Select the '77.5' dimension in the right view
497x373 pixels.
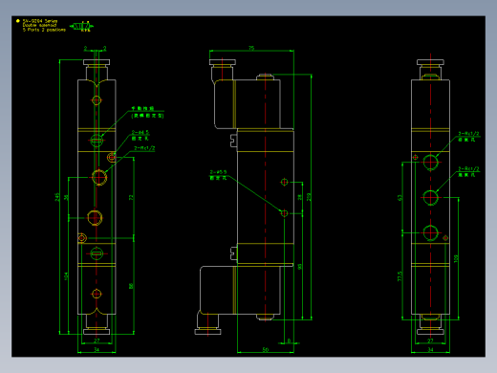pyautogui.click(x=400, y=276)
